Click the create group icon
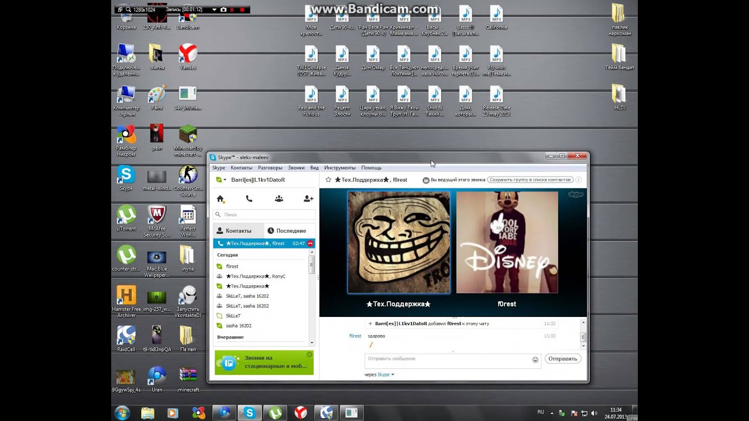 (x=279, y=199)
